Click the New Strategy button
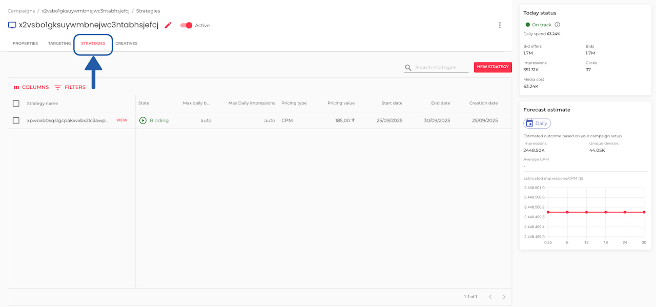The image size is (656, 307). click(493, 67)
